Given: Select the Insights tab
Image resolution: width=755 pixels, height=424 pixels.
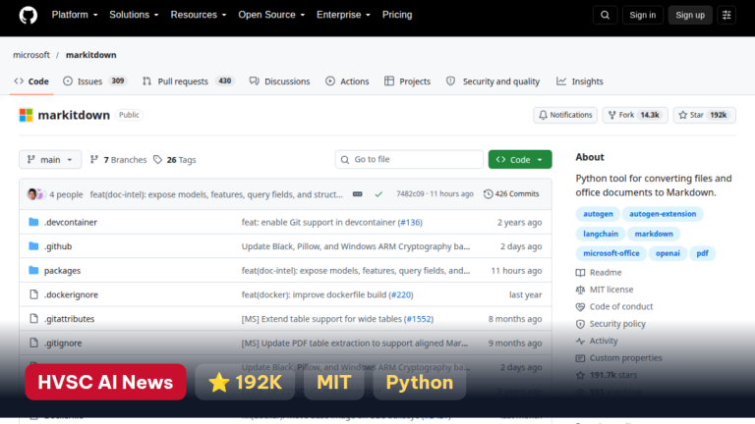Looking at the screenshot, I should click(x=580, y=81).
